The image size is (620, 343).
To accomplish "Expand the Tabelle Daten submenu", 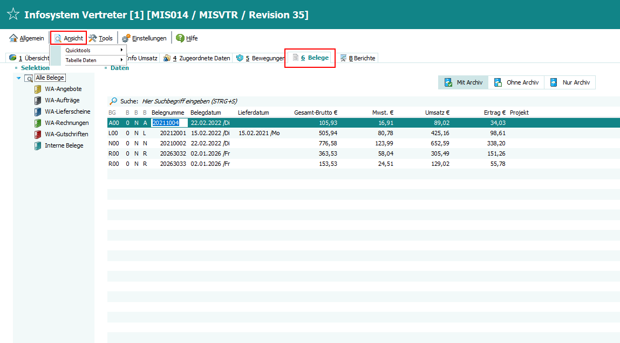I will (94, 60).
